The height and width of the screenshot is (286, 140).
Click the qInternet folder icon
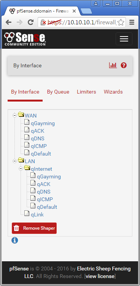(x=27, y=168)
